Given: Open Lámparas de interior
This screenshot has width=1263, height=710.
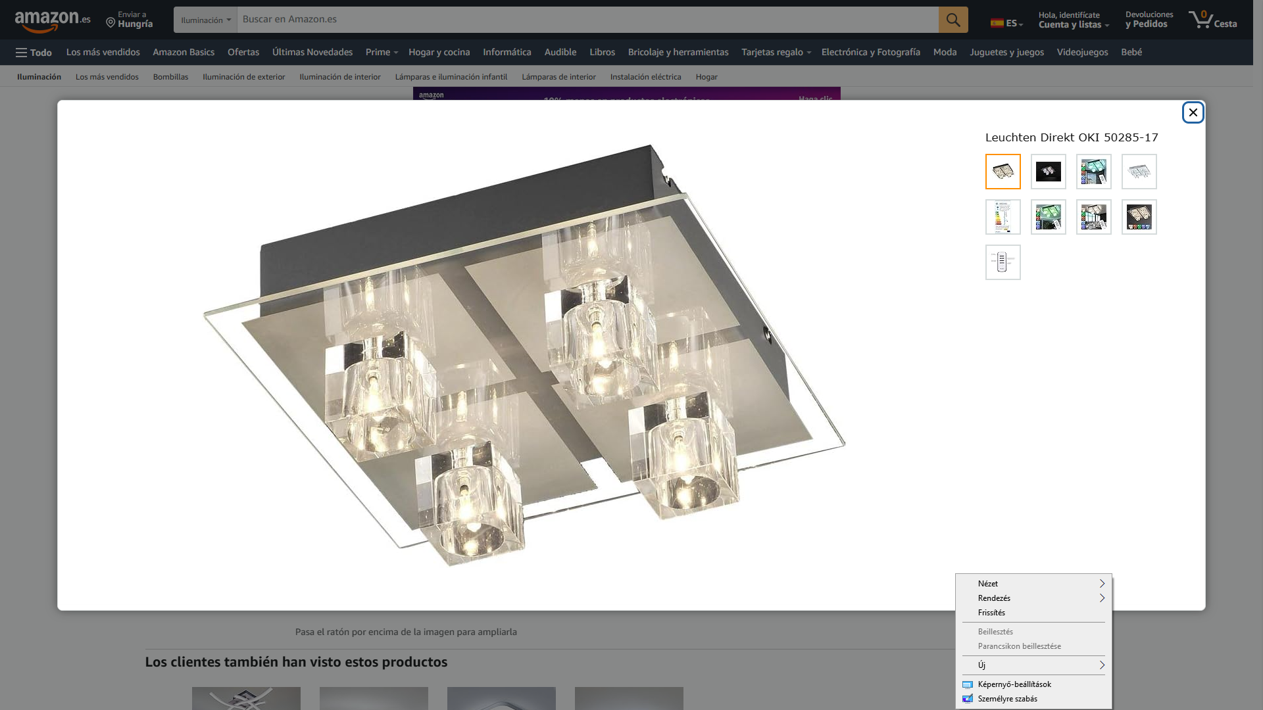Looking at the screenshot, I should [559, 77].
